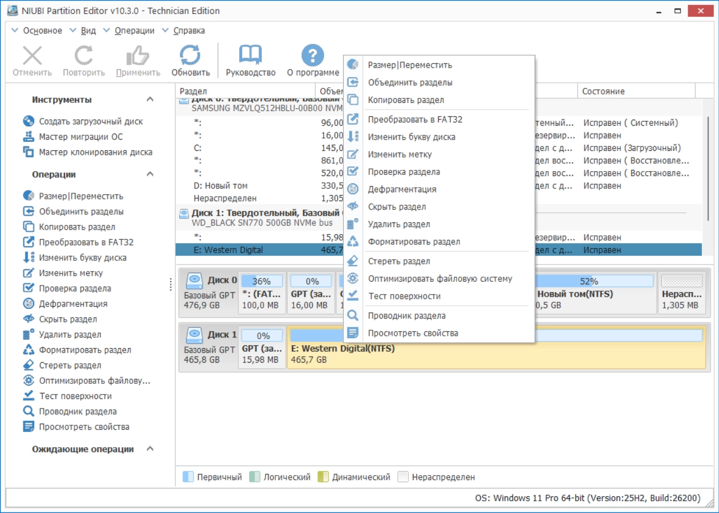Click the sidebar Тест поверхности icon

[29, 396]
